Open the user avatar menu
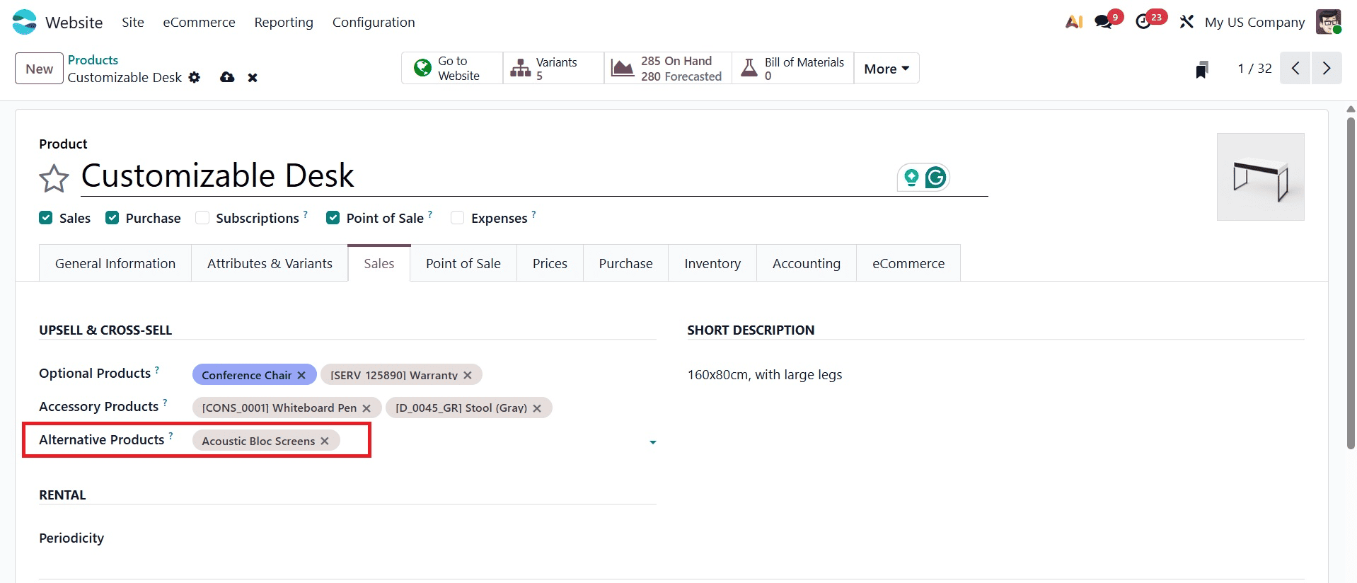Viewport: 1357px width, 583px height. point(1328,22)
